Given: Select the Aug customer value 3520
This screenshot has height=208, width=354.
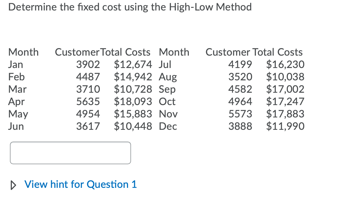Looking at the screenshot, I should click(240, 77).
